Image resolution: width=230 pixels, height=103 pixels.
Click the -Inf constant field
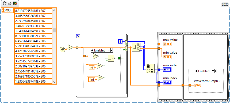tap(92, 79)
